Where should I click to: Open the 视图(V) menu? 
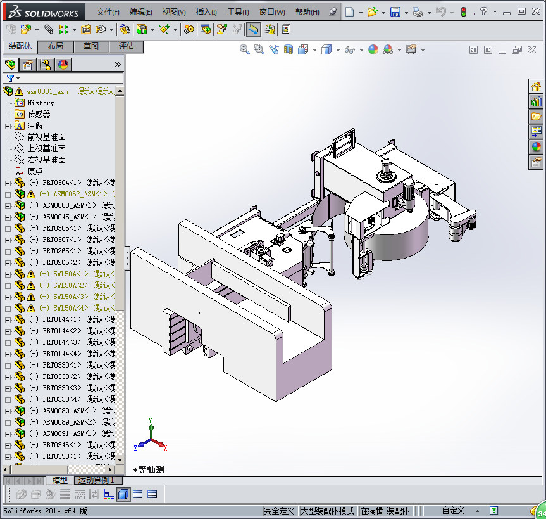point(174,12)
